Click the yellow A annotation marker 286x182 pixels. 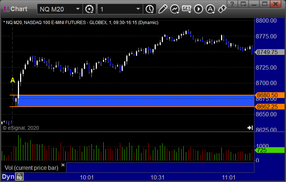point(13,80)
